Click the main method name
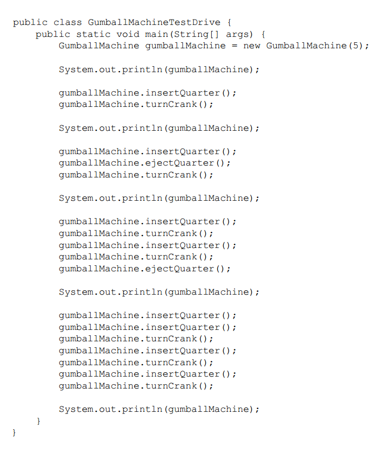This screenshot has height=452, width=379. click(x=156, y=34)
